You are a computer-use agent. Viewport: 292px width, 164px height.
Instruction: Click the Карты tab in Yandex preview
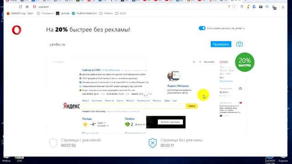(x=120, y=101)
